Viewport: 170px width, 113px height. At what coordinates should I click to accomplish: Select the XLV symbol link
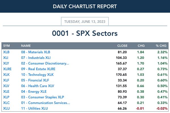point(6,86)
